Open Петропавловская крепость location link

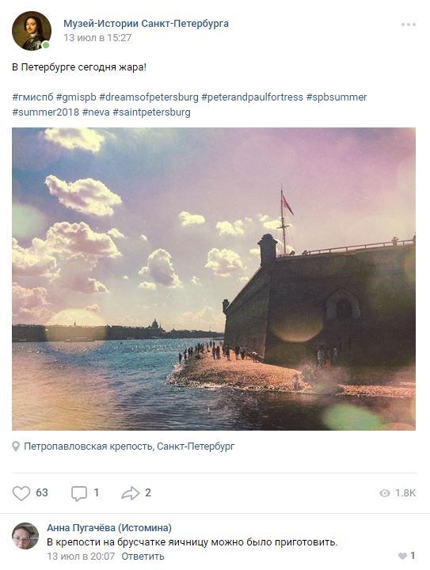(129, 446)
